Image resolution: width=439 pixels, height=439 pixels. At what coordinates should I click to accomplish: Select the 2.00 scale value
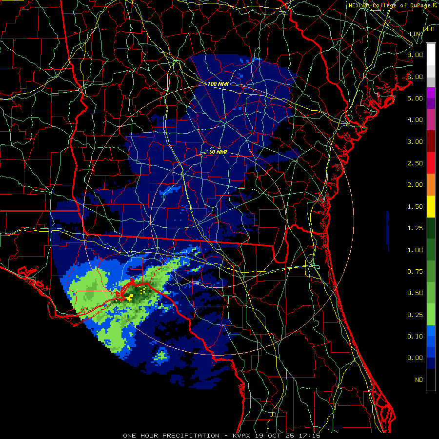pos(415,185)
